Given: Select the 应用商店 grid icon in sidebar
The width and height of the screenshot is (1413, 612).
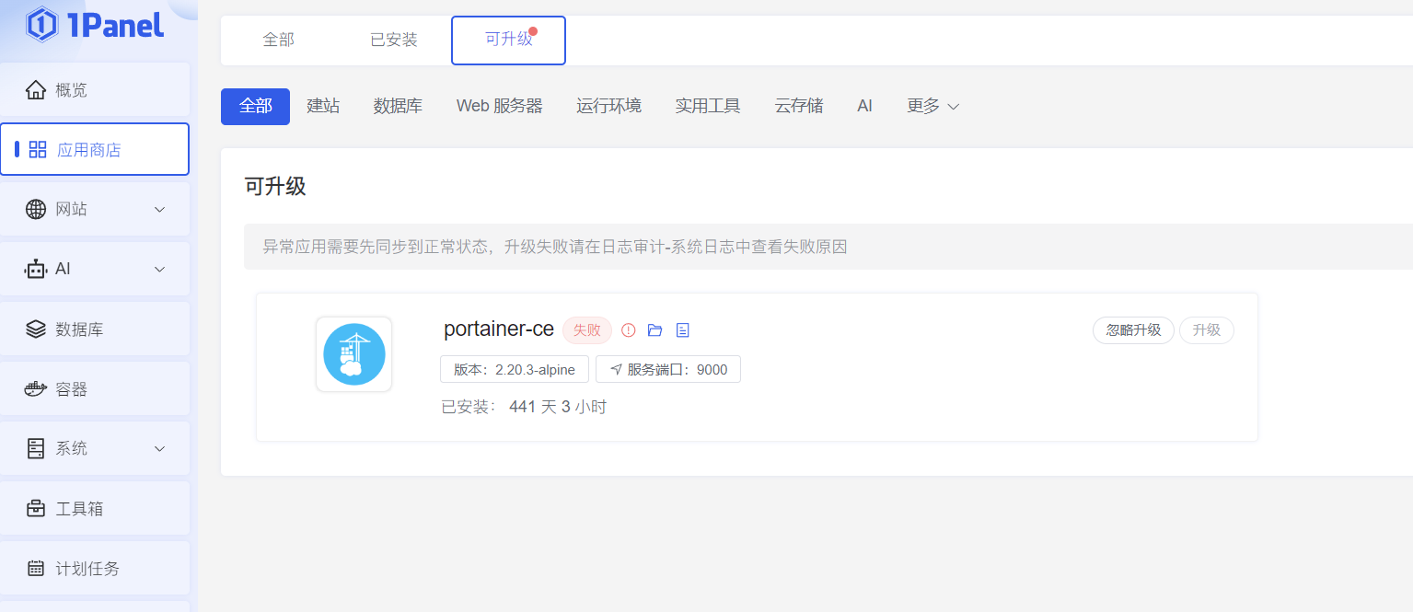Looking at the screenshot, I should tap(38, 149).
